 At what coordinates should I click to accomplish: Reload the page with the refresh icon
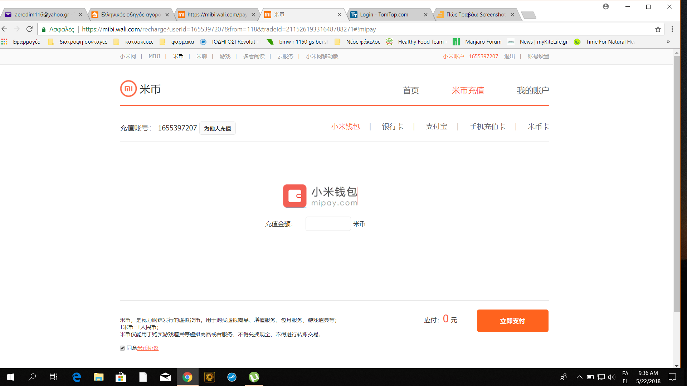coord(30,29)
